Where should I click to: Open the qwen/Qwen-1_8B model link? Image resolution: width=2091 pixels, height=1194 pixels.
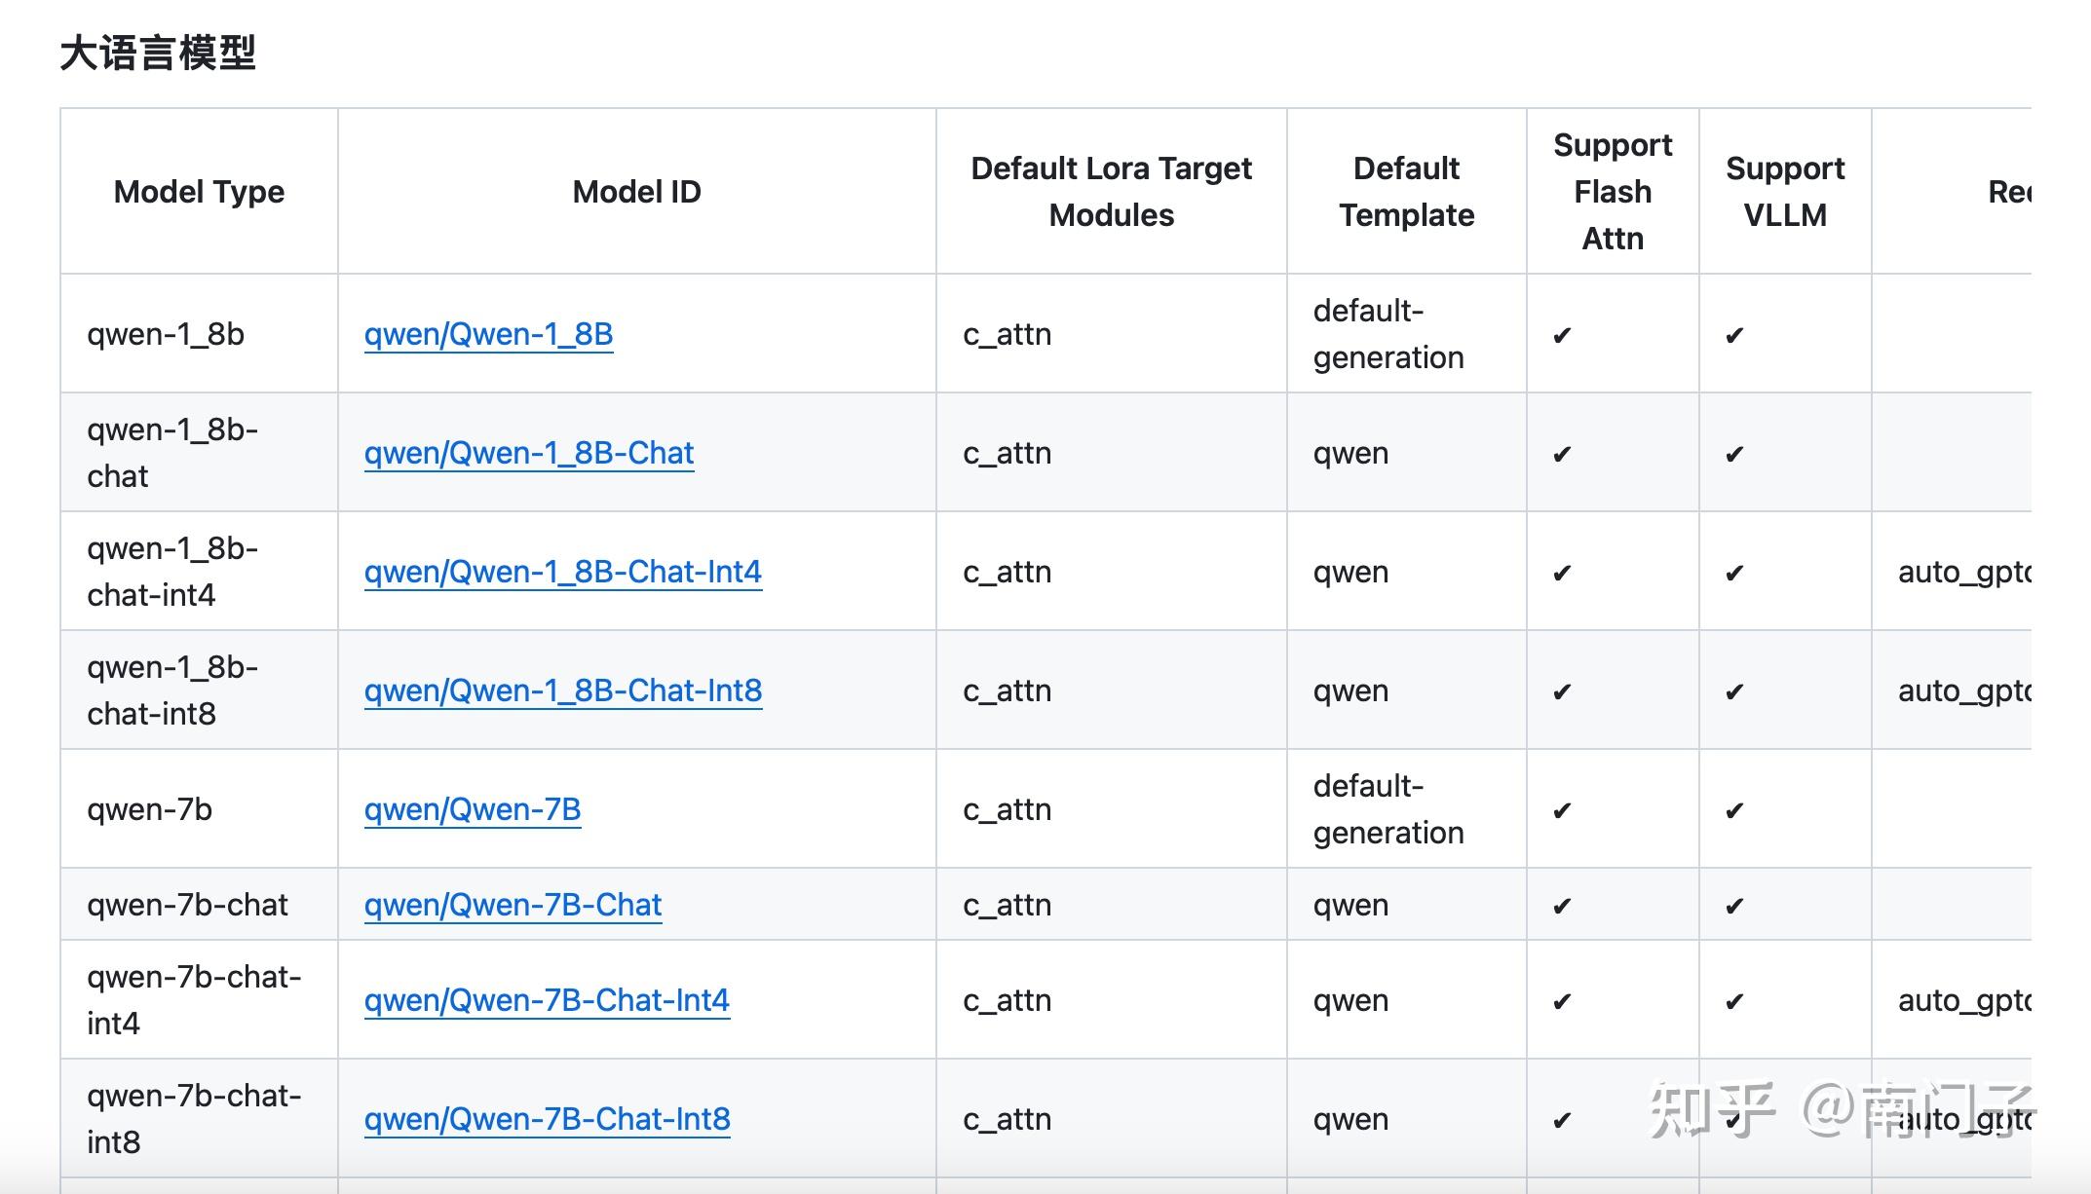(488, 334)
